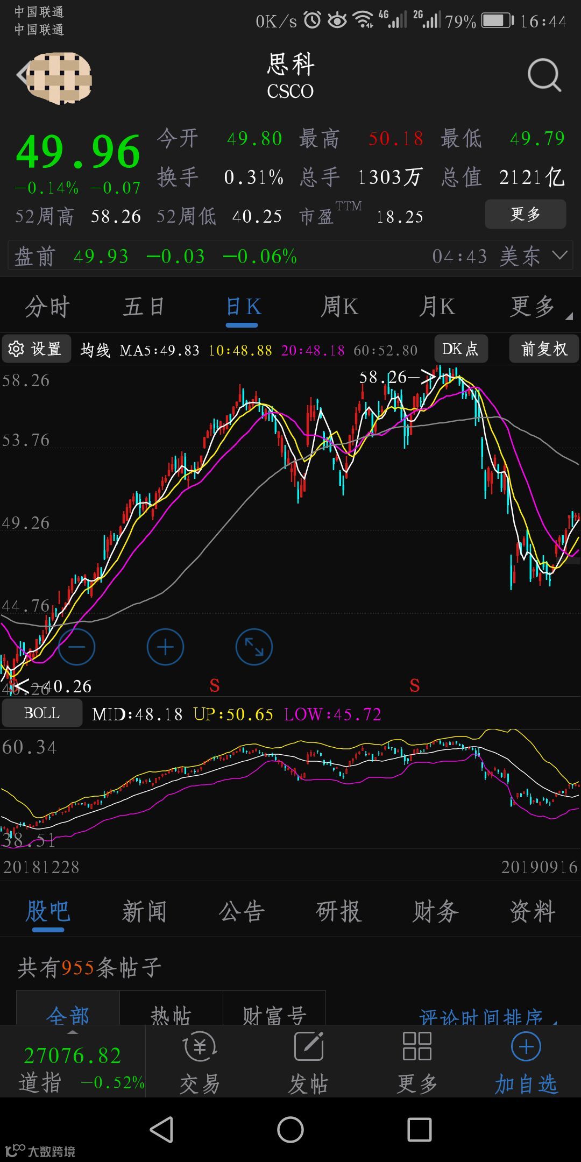Tap the MA5:49.83 value
Screen dimensions: 581x1162
159,350
